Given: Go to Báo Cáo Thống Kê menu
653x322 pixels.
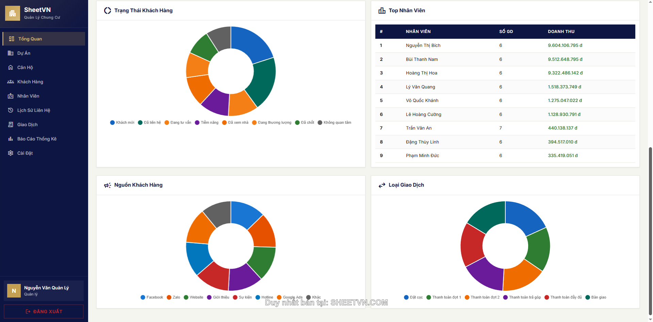Looking at the screenshot, I should click(x=37, y=139).
